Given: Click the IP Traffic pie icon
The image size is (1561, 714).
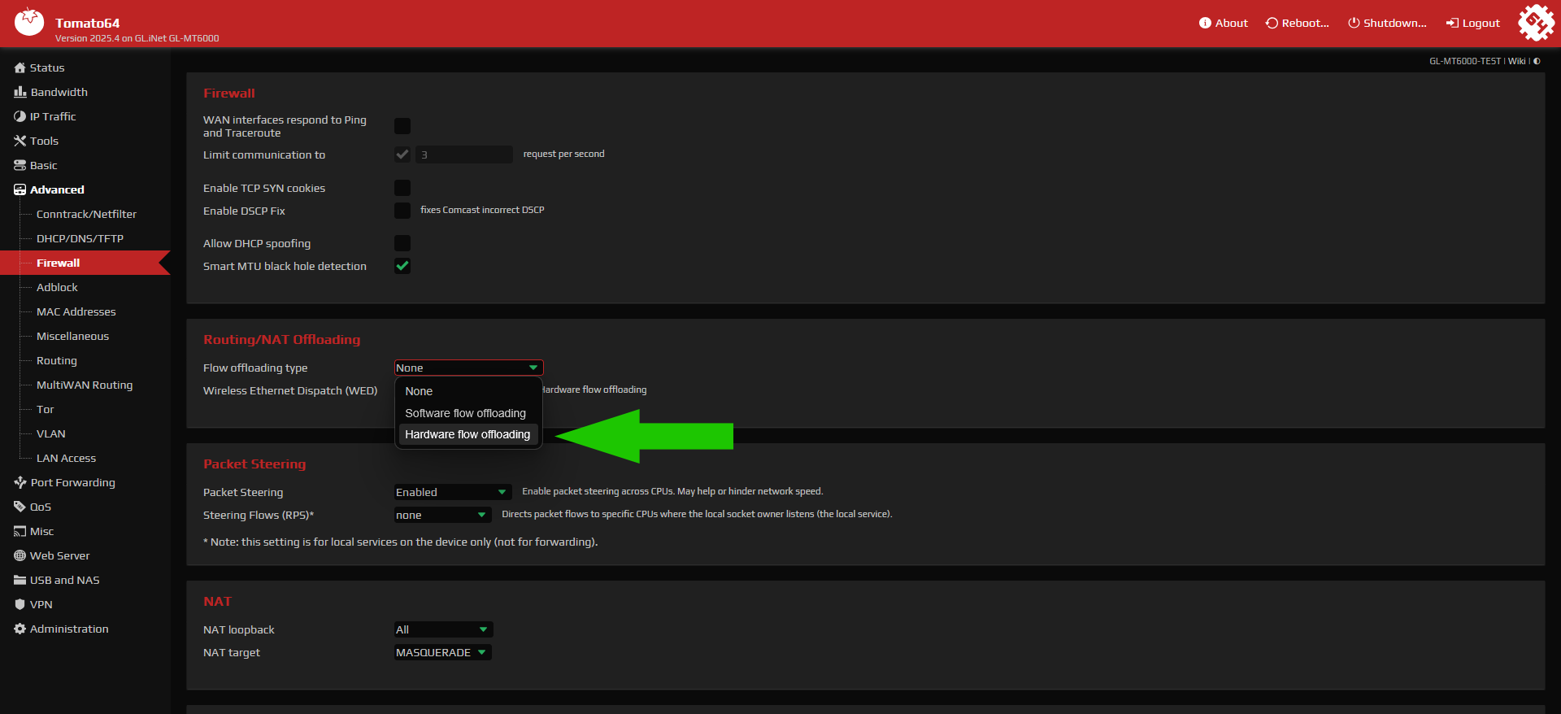Looking at the screenshot, I should 20,116.
